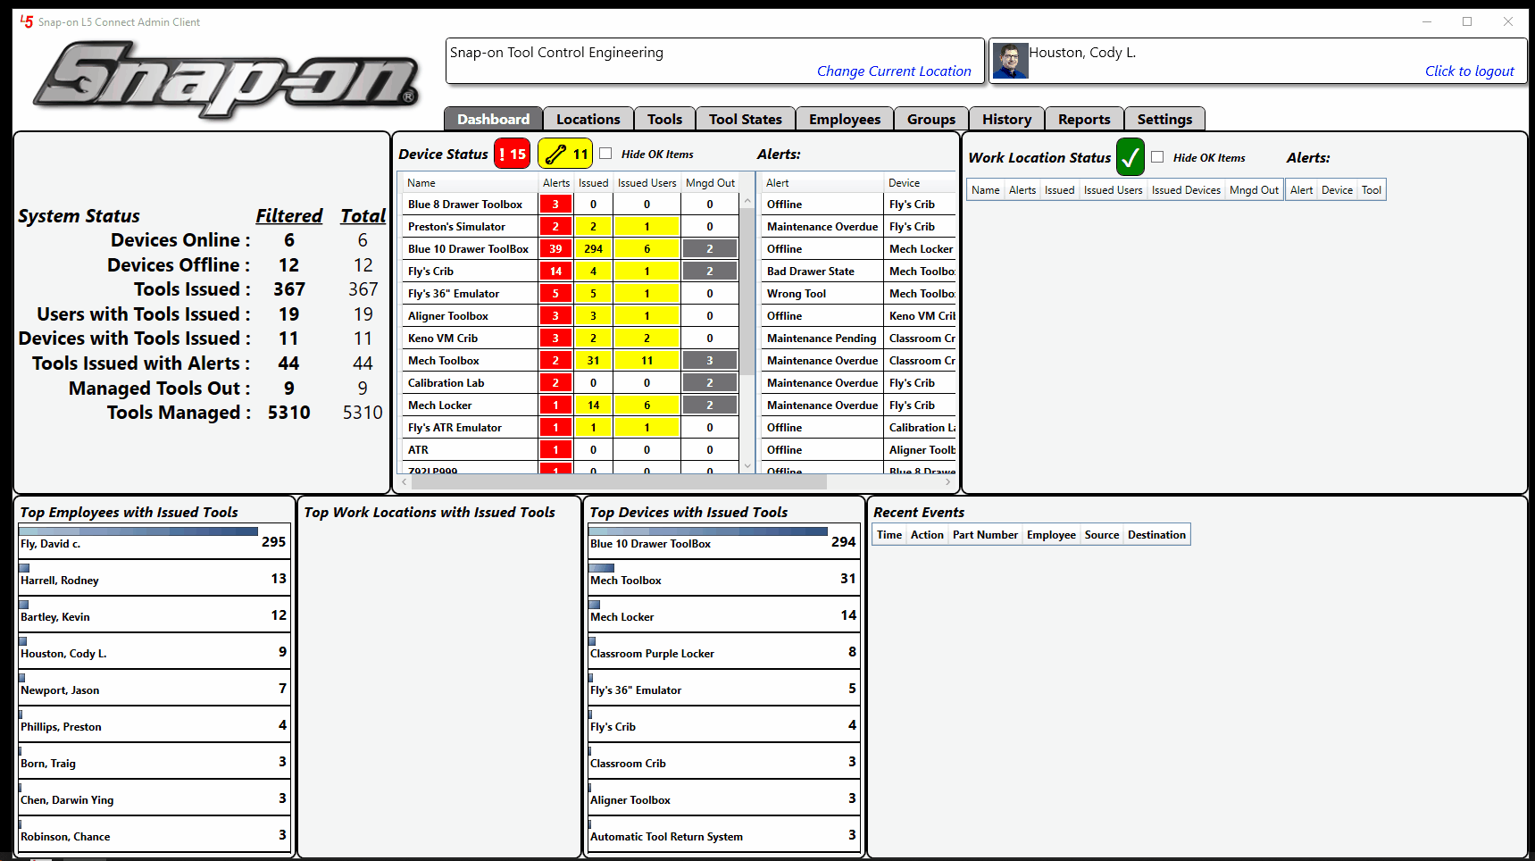Image resolution: width=1535 pixels, height=861 pixels.
Task: Select Classroom Purple Locker in top devices
Action: click(x=724, y=652)
